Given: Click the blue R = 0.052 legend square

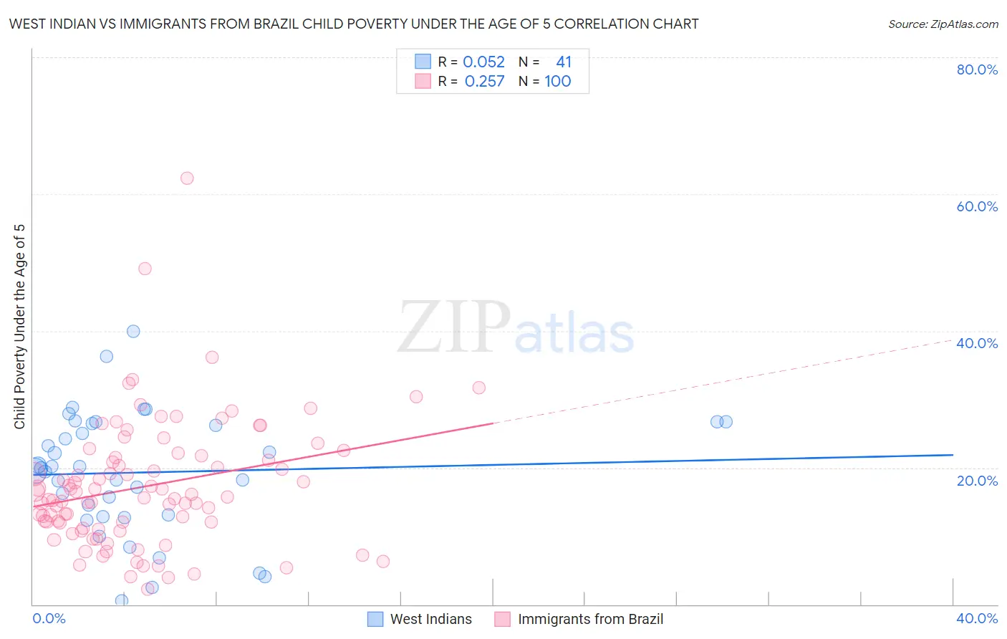Looking at the screenshot, I should pos(423,62).
